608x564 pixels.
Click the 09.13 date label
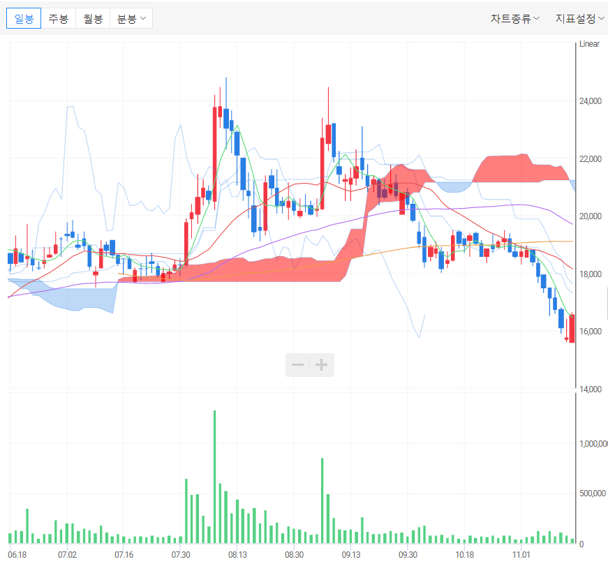(x=351, y=555)
